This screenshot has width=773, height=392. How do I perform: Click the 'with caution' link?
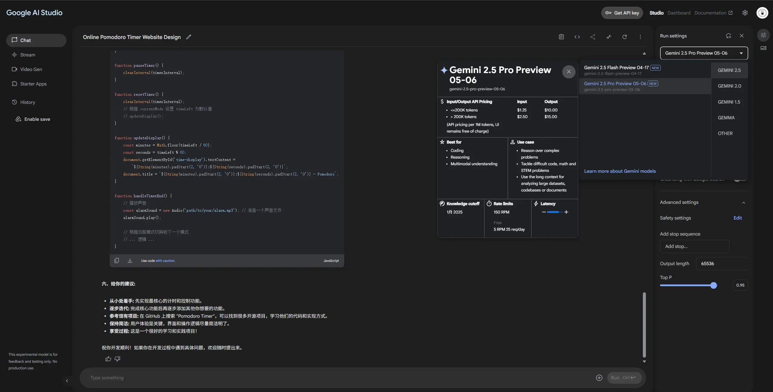(x=165, y=261)
